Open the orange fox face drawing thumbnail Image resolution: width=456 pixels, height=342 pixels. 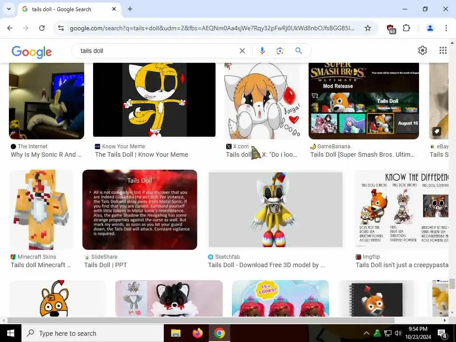[x=57, y=298]
